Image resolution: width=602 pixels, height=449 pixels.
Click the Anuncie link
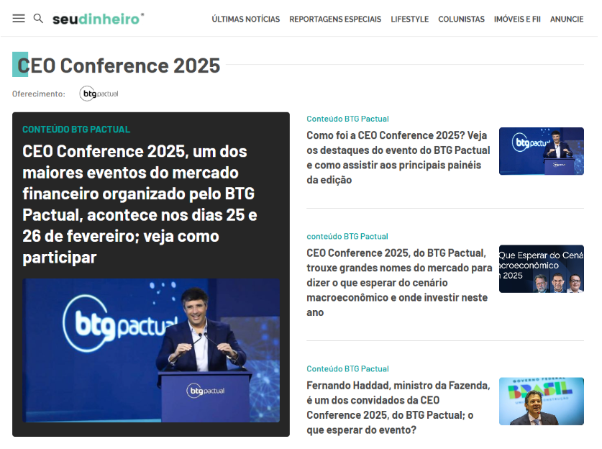(567, 19)
